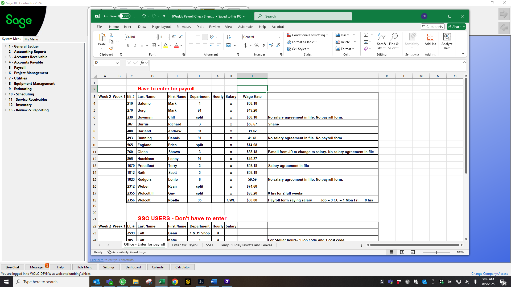
Task: Click the Format Painter brush icon
Action: pos(111,49)
